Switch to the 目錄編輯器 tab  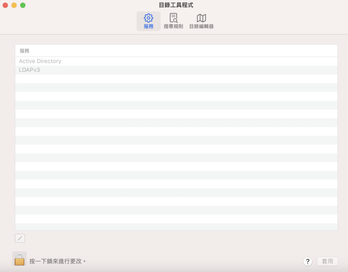[x=201, y=20]
